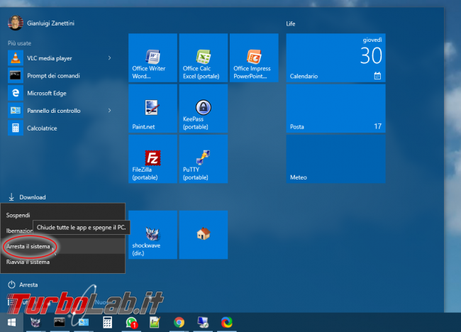
Task: Open the PuTTY portable tile
Action: coord(204,159)
